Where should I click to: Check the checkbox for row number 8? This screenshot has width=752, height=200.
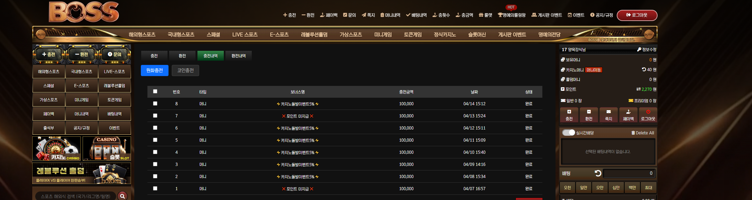click(155, 104)
